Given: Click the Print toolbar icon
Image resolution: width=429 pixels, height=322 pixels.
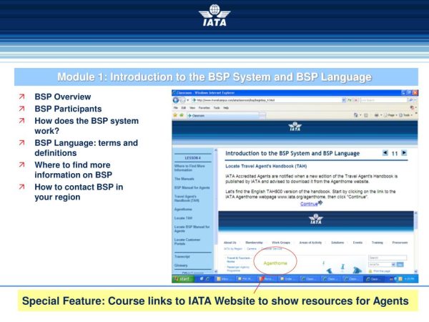Looking at the screenshot, I should (x=377, y=114).
